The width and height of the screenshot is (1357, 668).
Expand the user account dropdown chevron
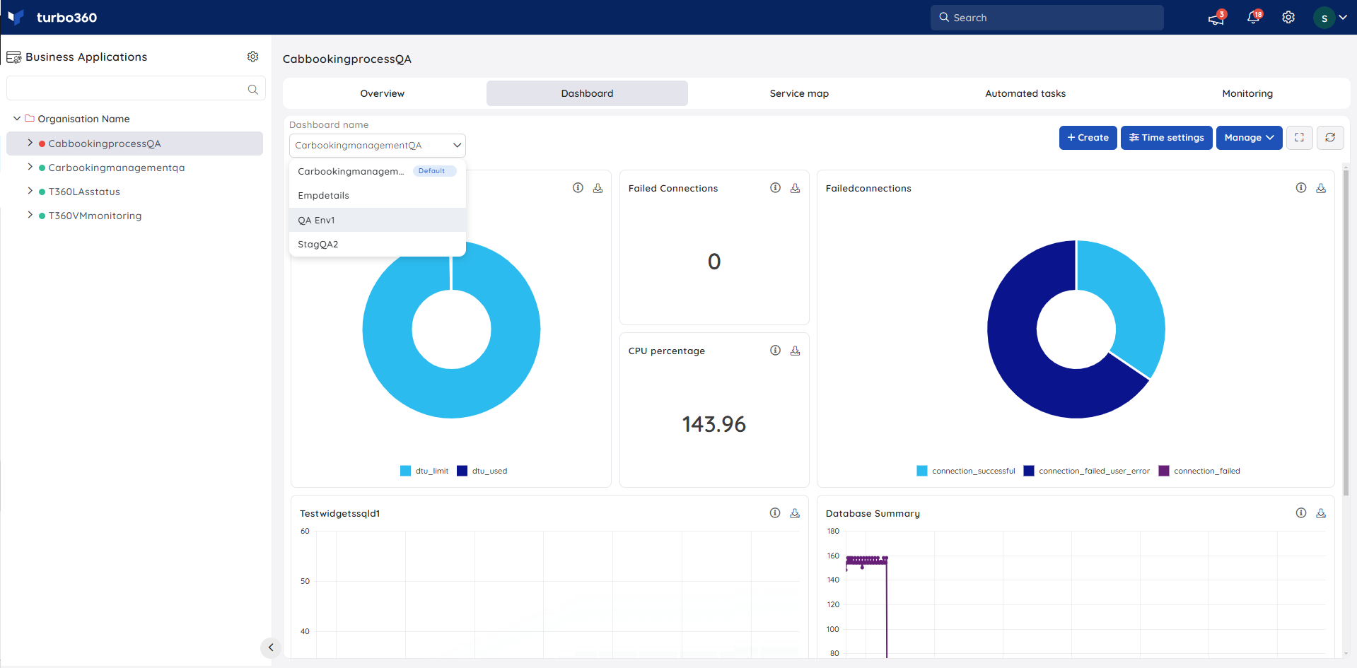[x=1343, y=18]
